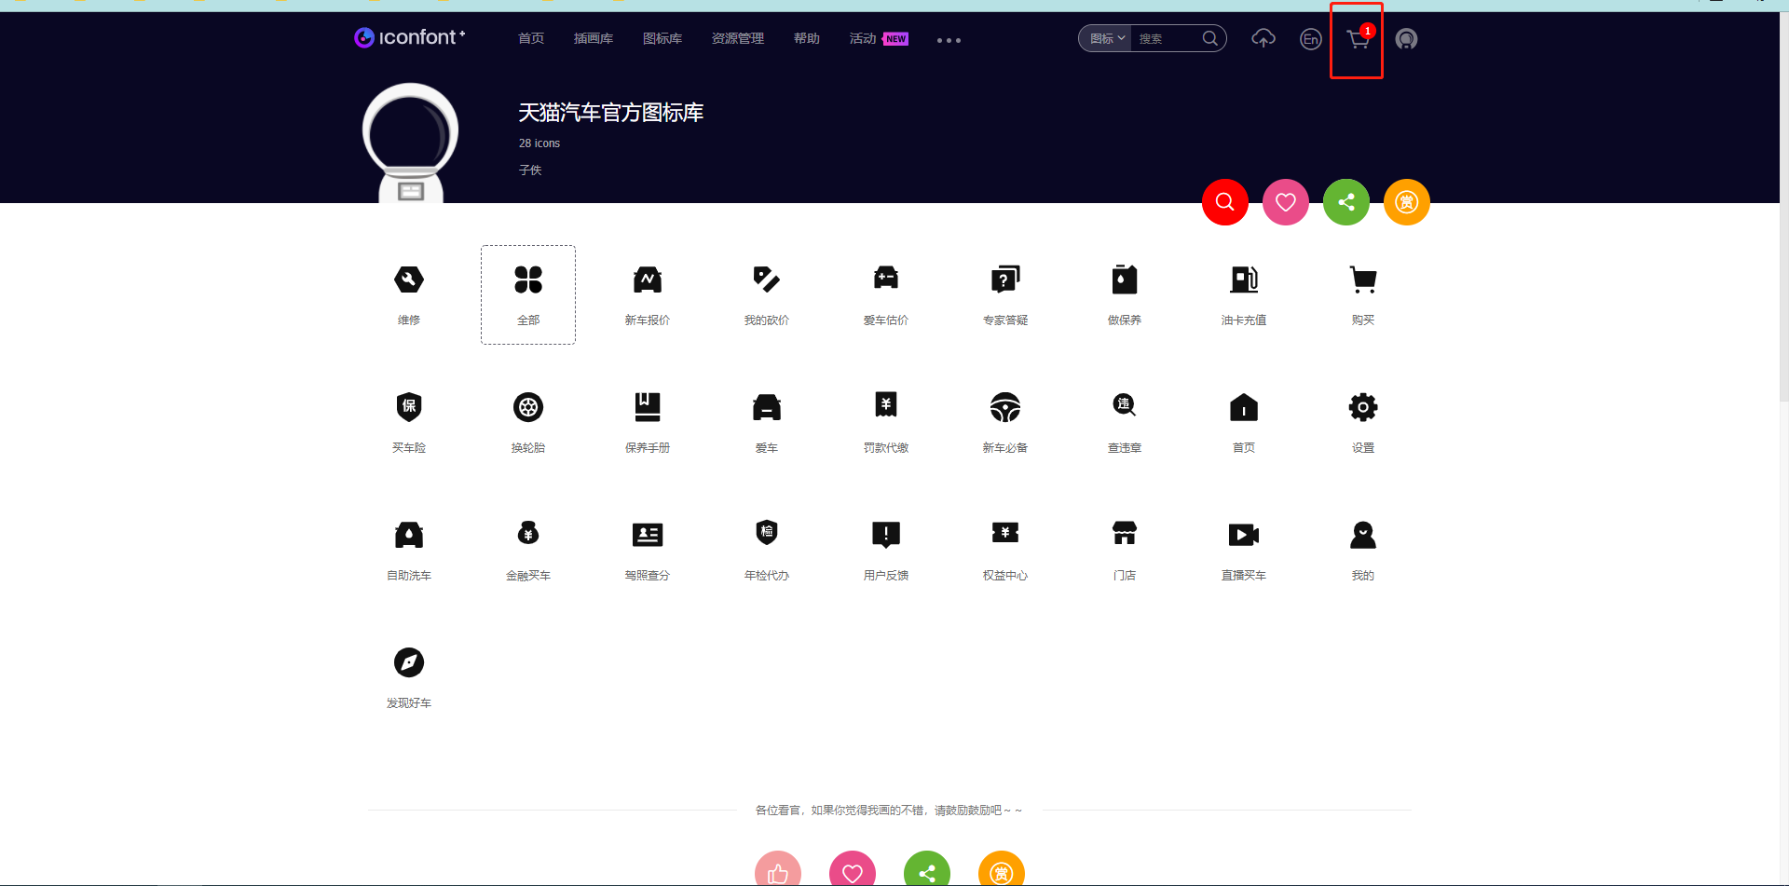This screenshot has height=886, width=1789.
Task: Click the 天猫汽车官方图标库 title
Action: pyautogui.click(x=611, y=113)
